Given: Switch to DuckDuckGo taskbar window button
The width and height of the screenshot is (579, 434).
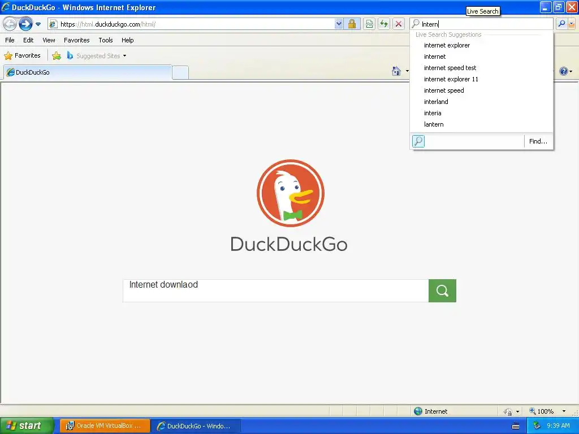Looking at the screenshot, I should coord(196,426).
